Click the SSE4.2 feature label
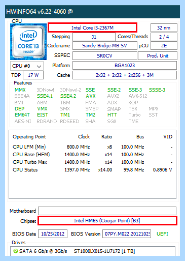Viewport: 185px width, 261px height. tap(68, 96)
